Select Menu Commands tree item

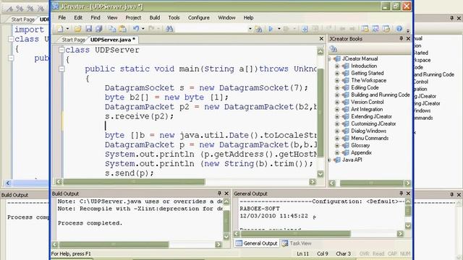point(370,138)
